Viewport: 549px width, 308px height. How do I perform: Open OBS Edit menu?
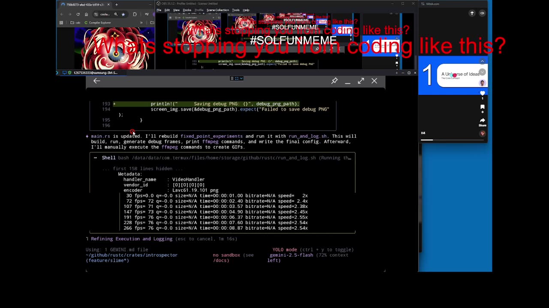[167, 10]
